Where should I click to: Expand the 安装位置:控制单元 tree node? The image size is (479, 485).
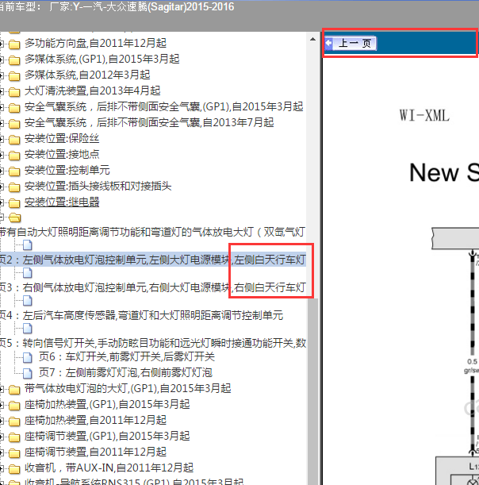tap(2, 171)
